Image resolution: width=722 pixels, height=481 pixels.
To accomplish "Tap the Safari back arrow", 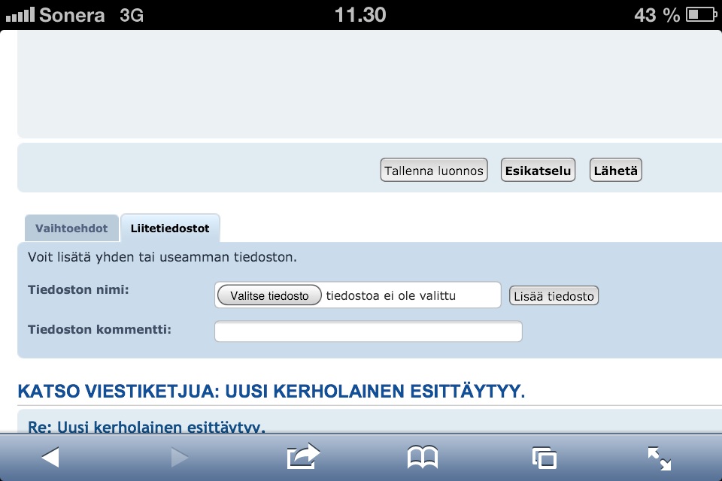I will point(50,457).
